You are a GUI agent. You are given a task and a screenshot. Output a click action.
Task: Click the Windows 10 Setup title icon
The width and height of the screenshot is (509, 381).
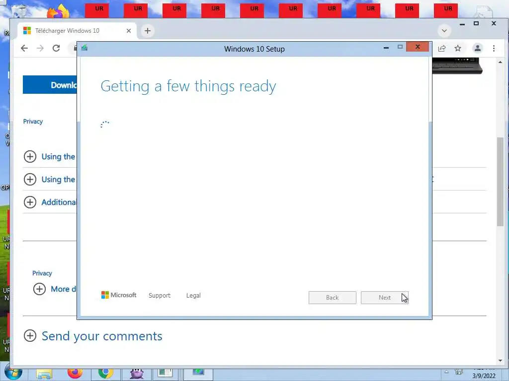(85, 48)
